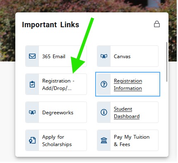Image resolution: width=178 pixels, height=163 pixels.
Task: Open Registration - Add/Drop link text
Action: (x=58, y=85)
